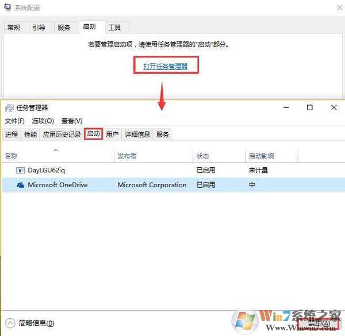Click 未计量 startup impact value

258,170
